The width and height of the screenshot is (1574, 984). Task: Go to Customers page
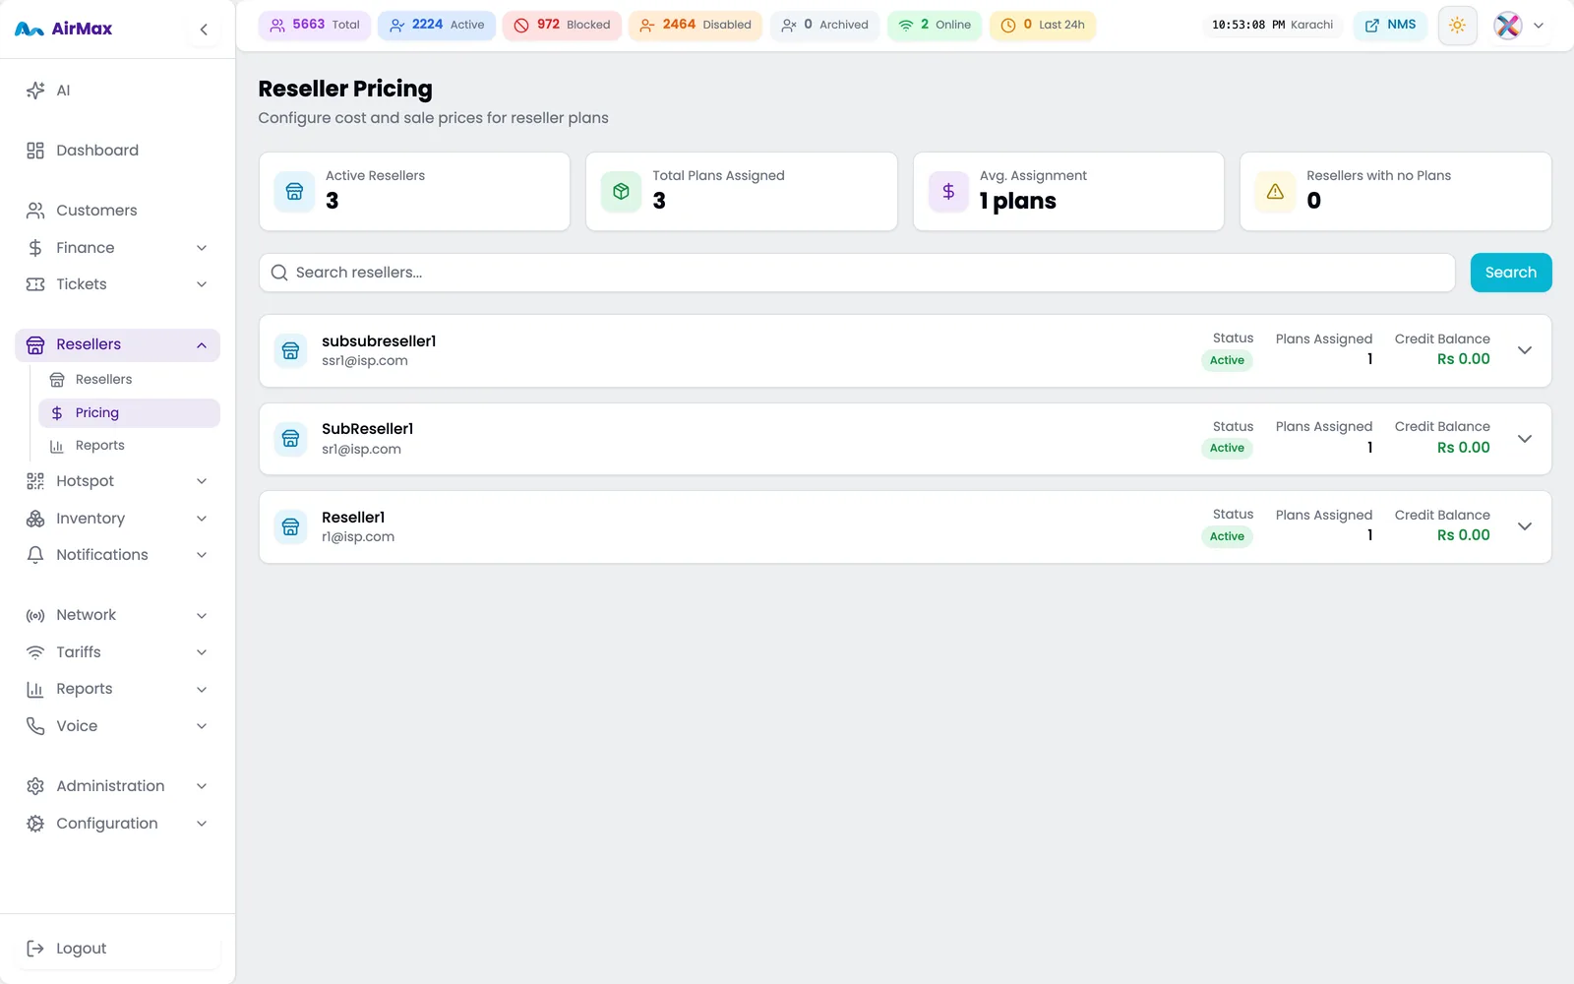(118, 211)
